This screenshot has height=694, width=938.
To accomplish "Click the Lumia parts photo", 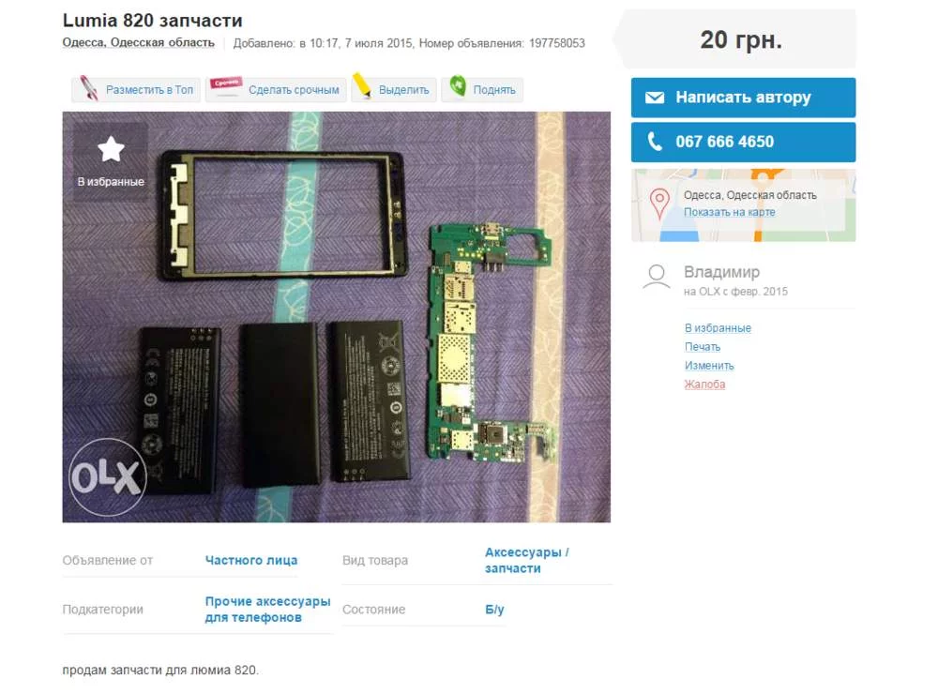I will pos(336,317).
